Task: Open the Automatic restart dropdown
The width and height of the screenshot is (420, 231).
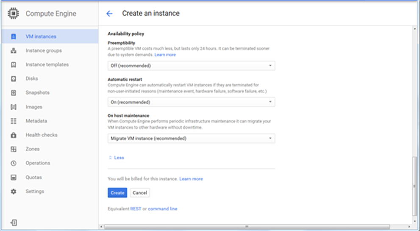Action: click(191, 102)
